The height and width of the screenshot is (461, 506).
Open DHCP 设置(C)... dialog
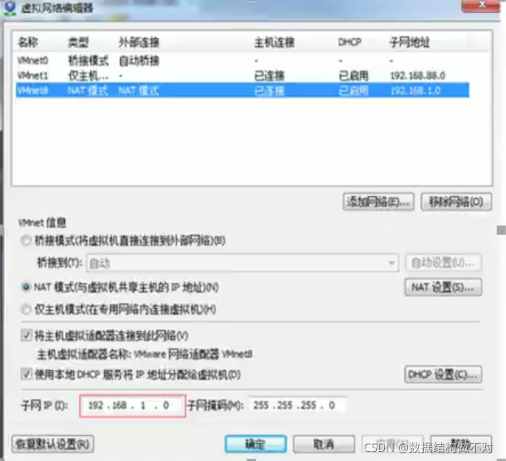pos(443,375)
